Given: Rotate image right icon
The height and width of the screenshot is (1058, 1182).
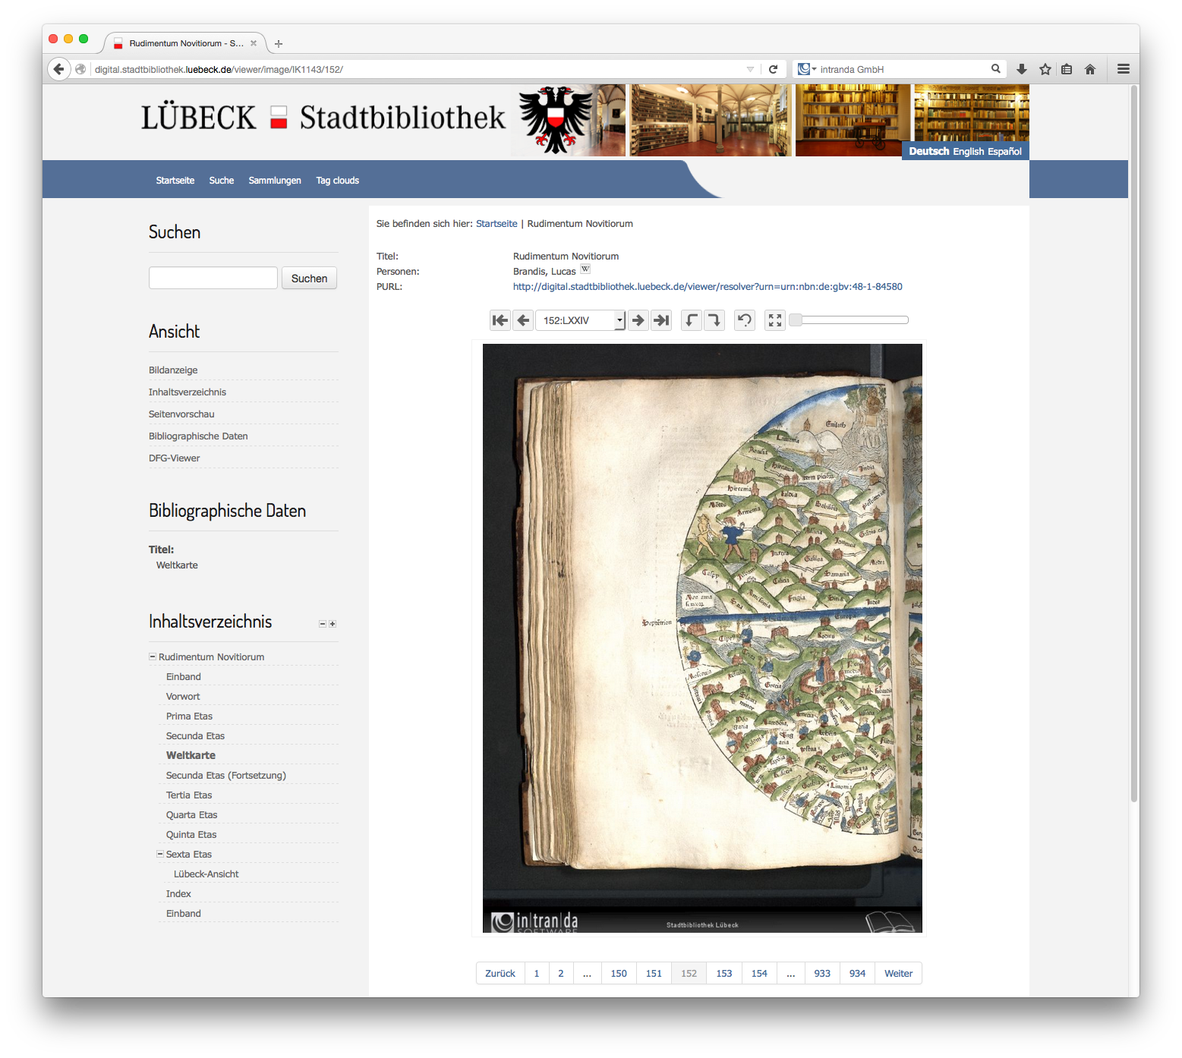Looking at the screenshot, I should [714, 320].
